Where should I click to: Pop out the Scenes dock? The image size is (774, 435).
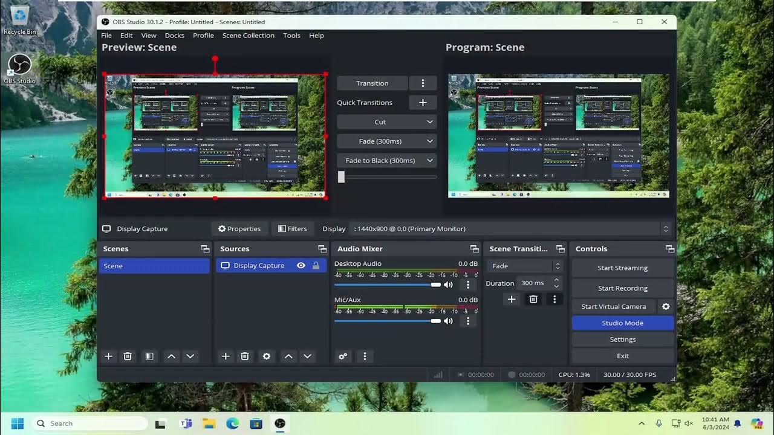205,249
